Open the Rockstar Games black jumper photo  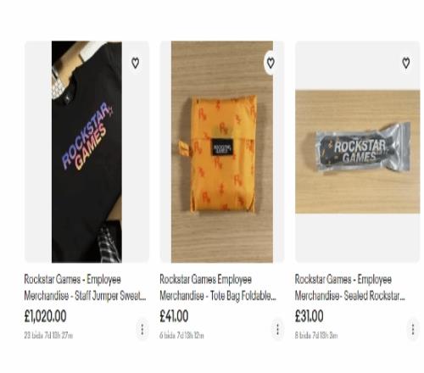[86, 152]
